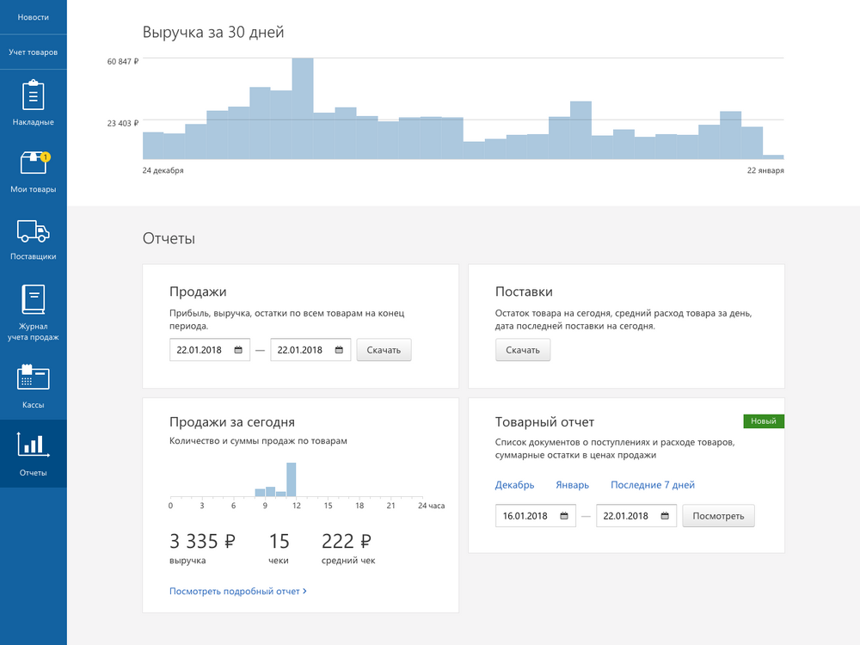Open the Поставщики truck icon

33,230
